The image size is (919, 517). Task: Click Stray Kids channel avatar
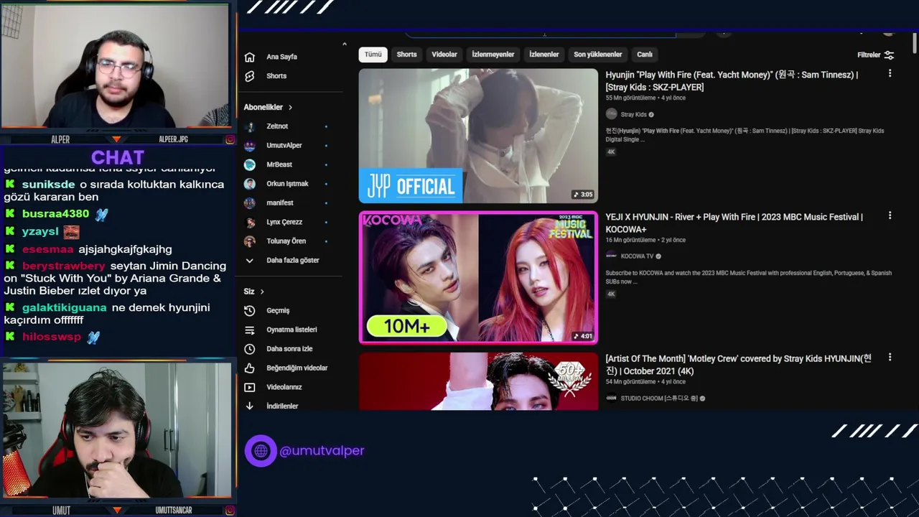612,114
